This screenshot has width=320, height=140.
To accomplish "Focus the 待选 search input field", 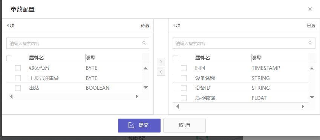I will pyautogui.click(x=78, y=43).
